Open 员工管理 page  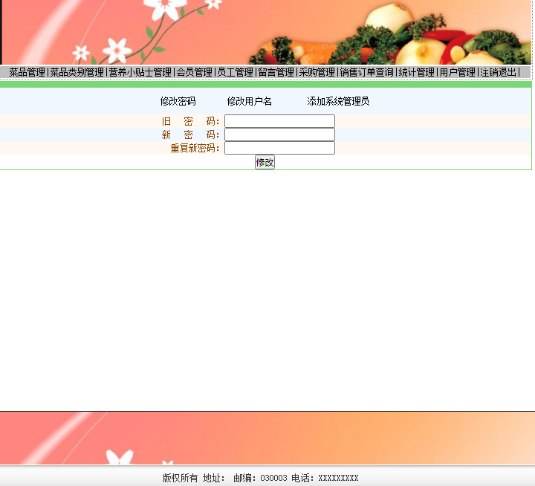235,72
